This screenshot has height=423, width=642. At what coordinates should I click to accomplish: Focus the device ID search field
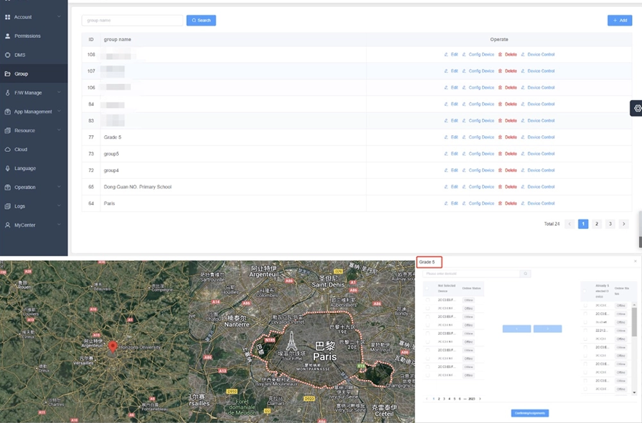point(471,274)
